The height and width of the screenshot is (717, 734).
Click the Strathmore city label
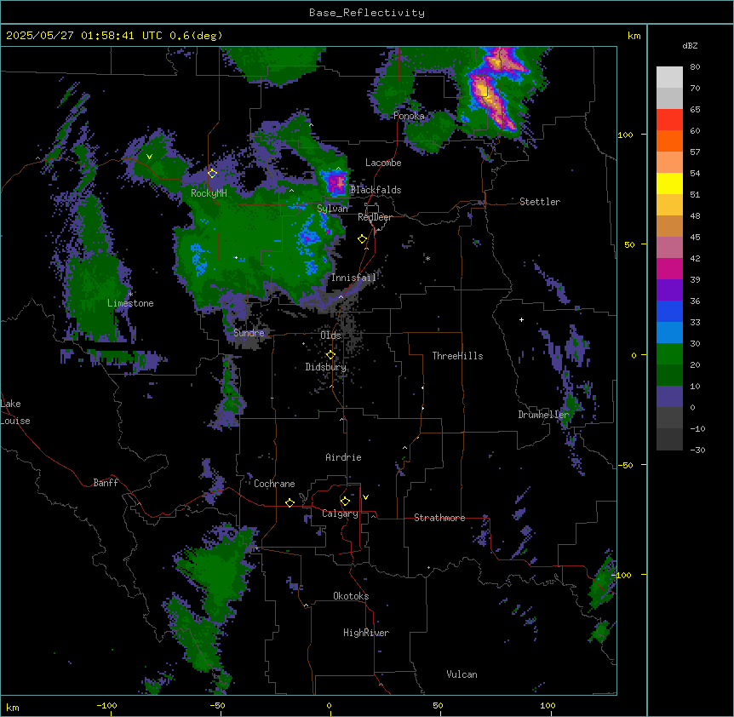click(439, 518)
